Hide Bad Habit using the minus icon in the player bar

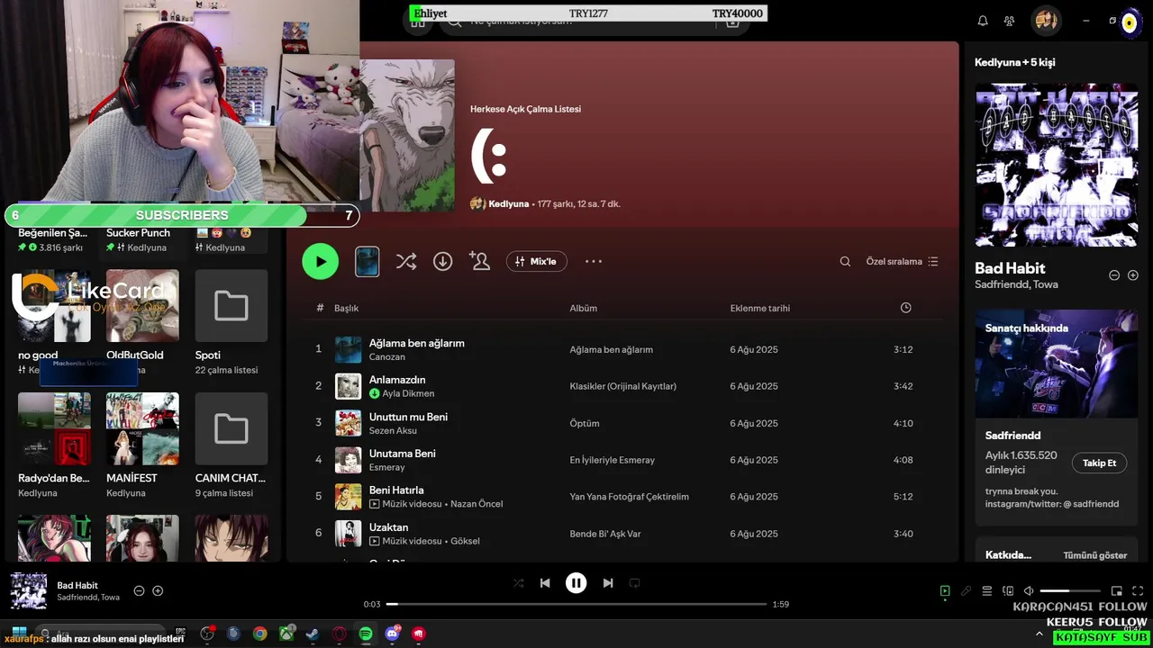(x=139, y=590)
